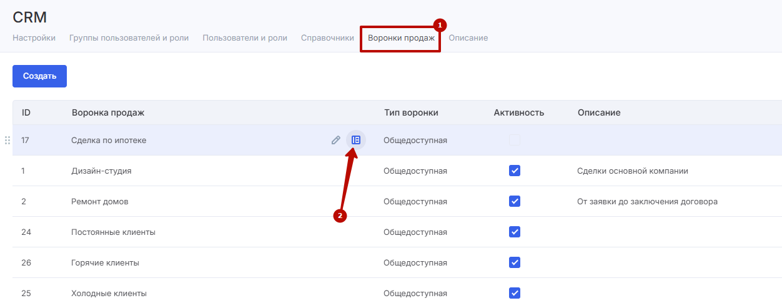Open the Справочники tab
The width and height of the screenshot is (782, 308).
pyautogui.click(x=327, y=38)
